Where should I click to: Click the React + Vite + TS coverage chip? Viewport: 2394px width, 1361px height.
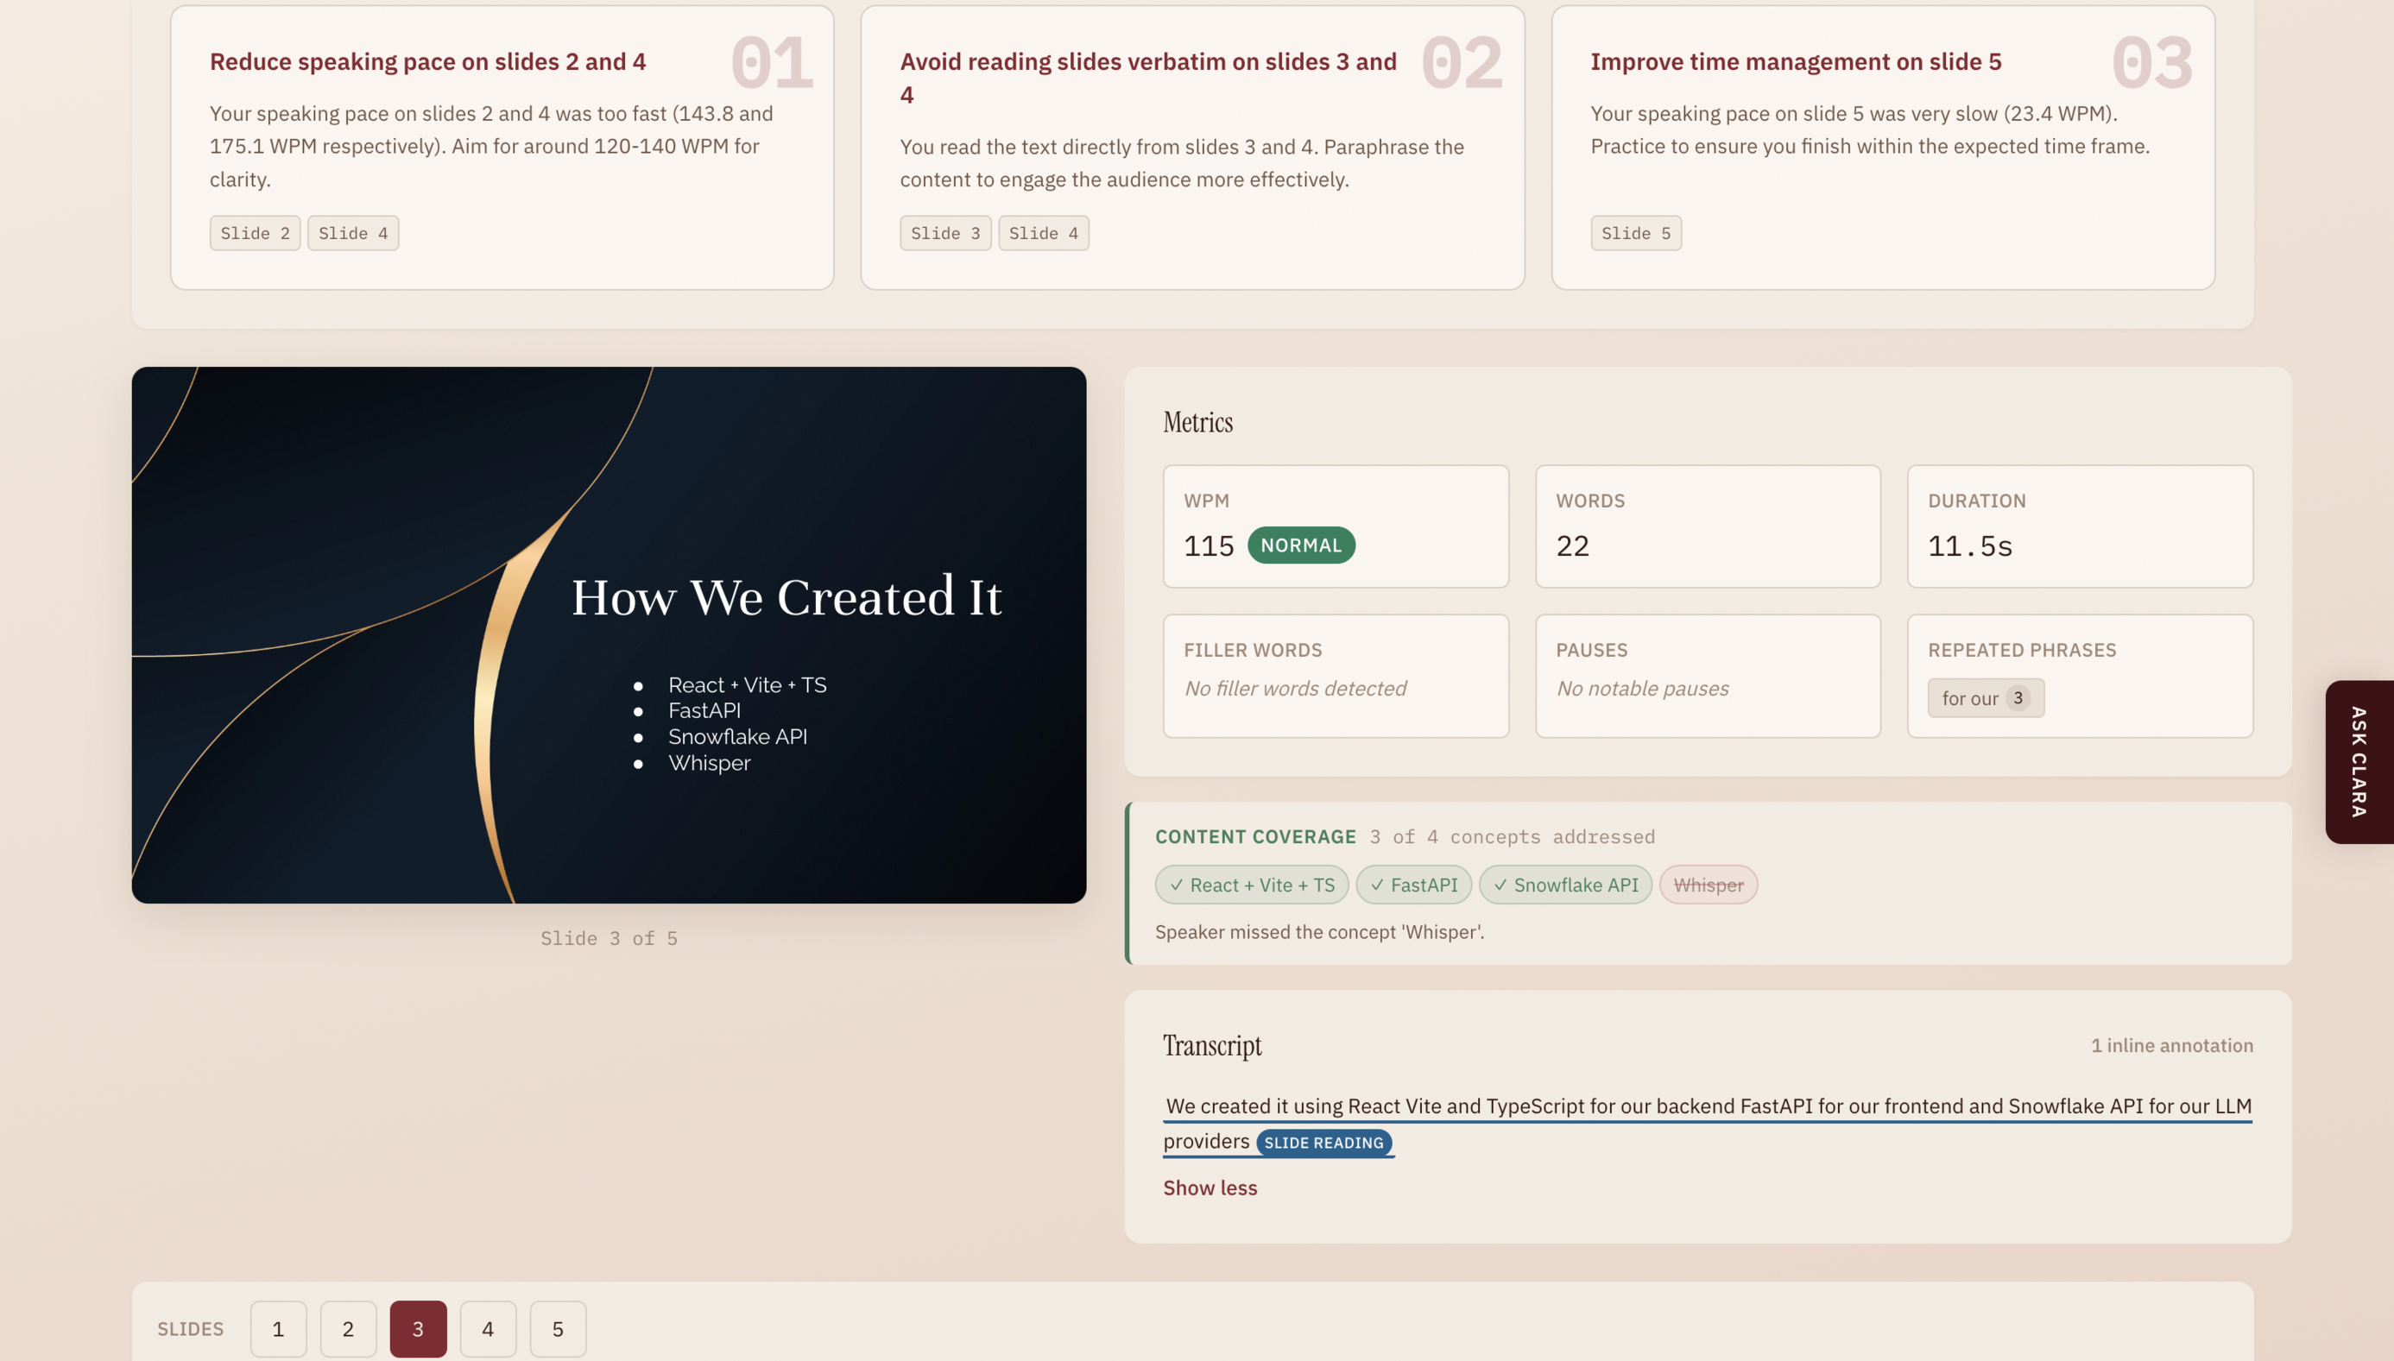coord(1251,885)
